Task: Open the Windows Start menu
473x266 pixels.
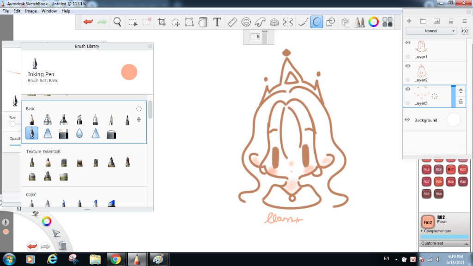Action: (9, 259)
